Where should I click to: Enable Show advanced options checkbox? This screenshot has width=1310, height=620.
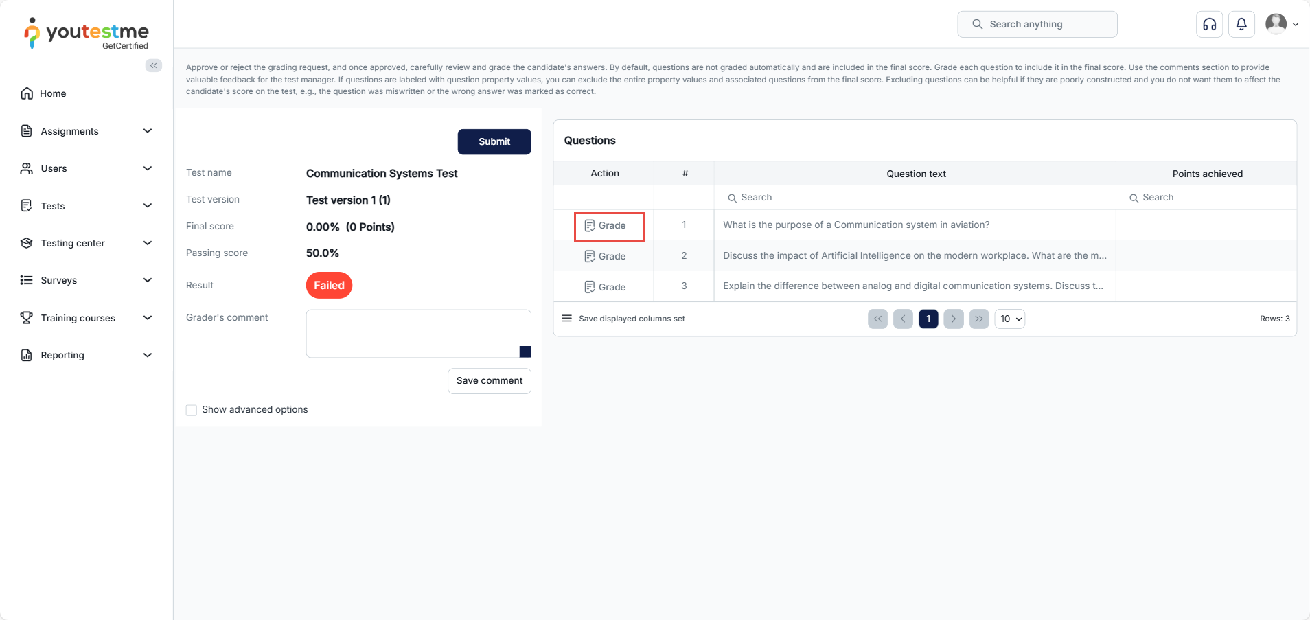point(192,410)
